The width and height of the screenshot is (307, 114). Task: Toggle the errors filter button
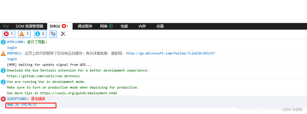9,34
